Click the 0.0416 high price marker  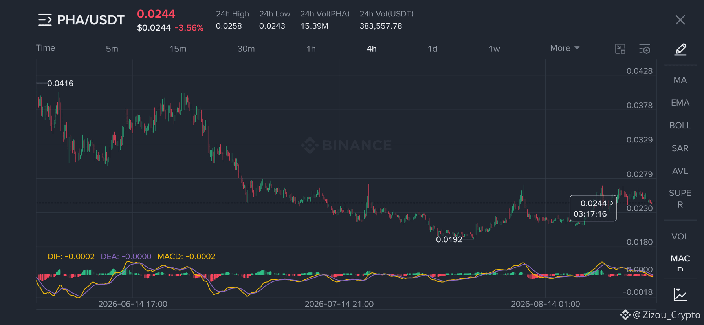pos(60,83)
